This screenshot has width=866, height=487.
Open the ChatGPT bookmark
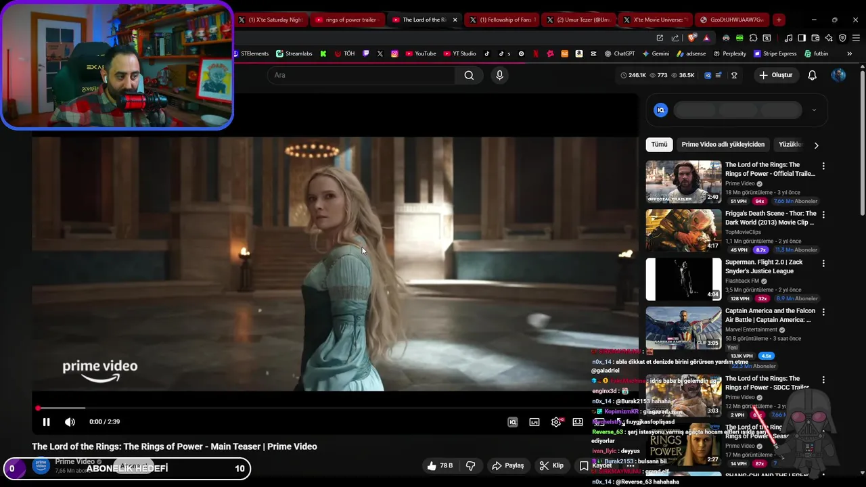(x=619, y=53)
